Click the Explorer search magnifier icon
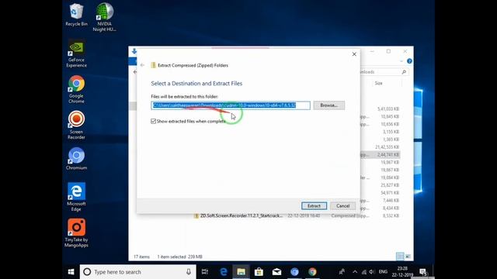The image size is (497, 279). pyautogui.click(x=404, y=72)
